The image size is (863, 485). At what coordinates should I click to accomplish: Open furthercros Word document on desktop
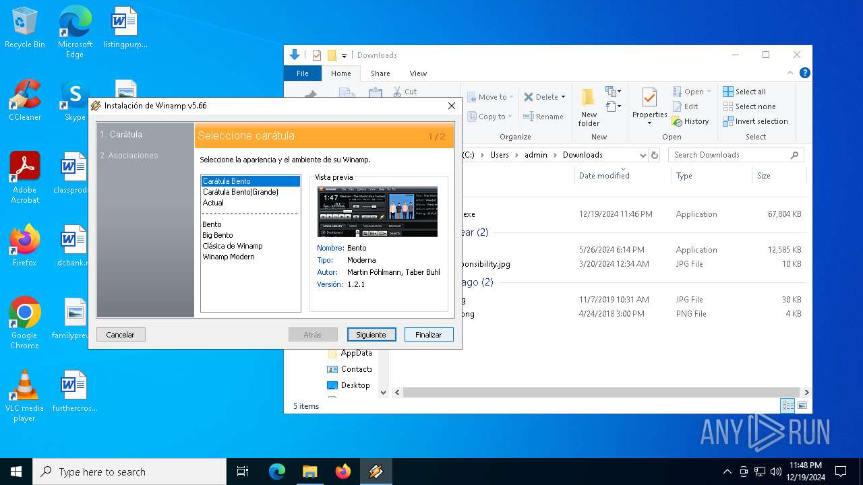(x=74, y=391)
